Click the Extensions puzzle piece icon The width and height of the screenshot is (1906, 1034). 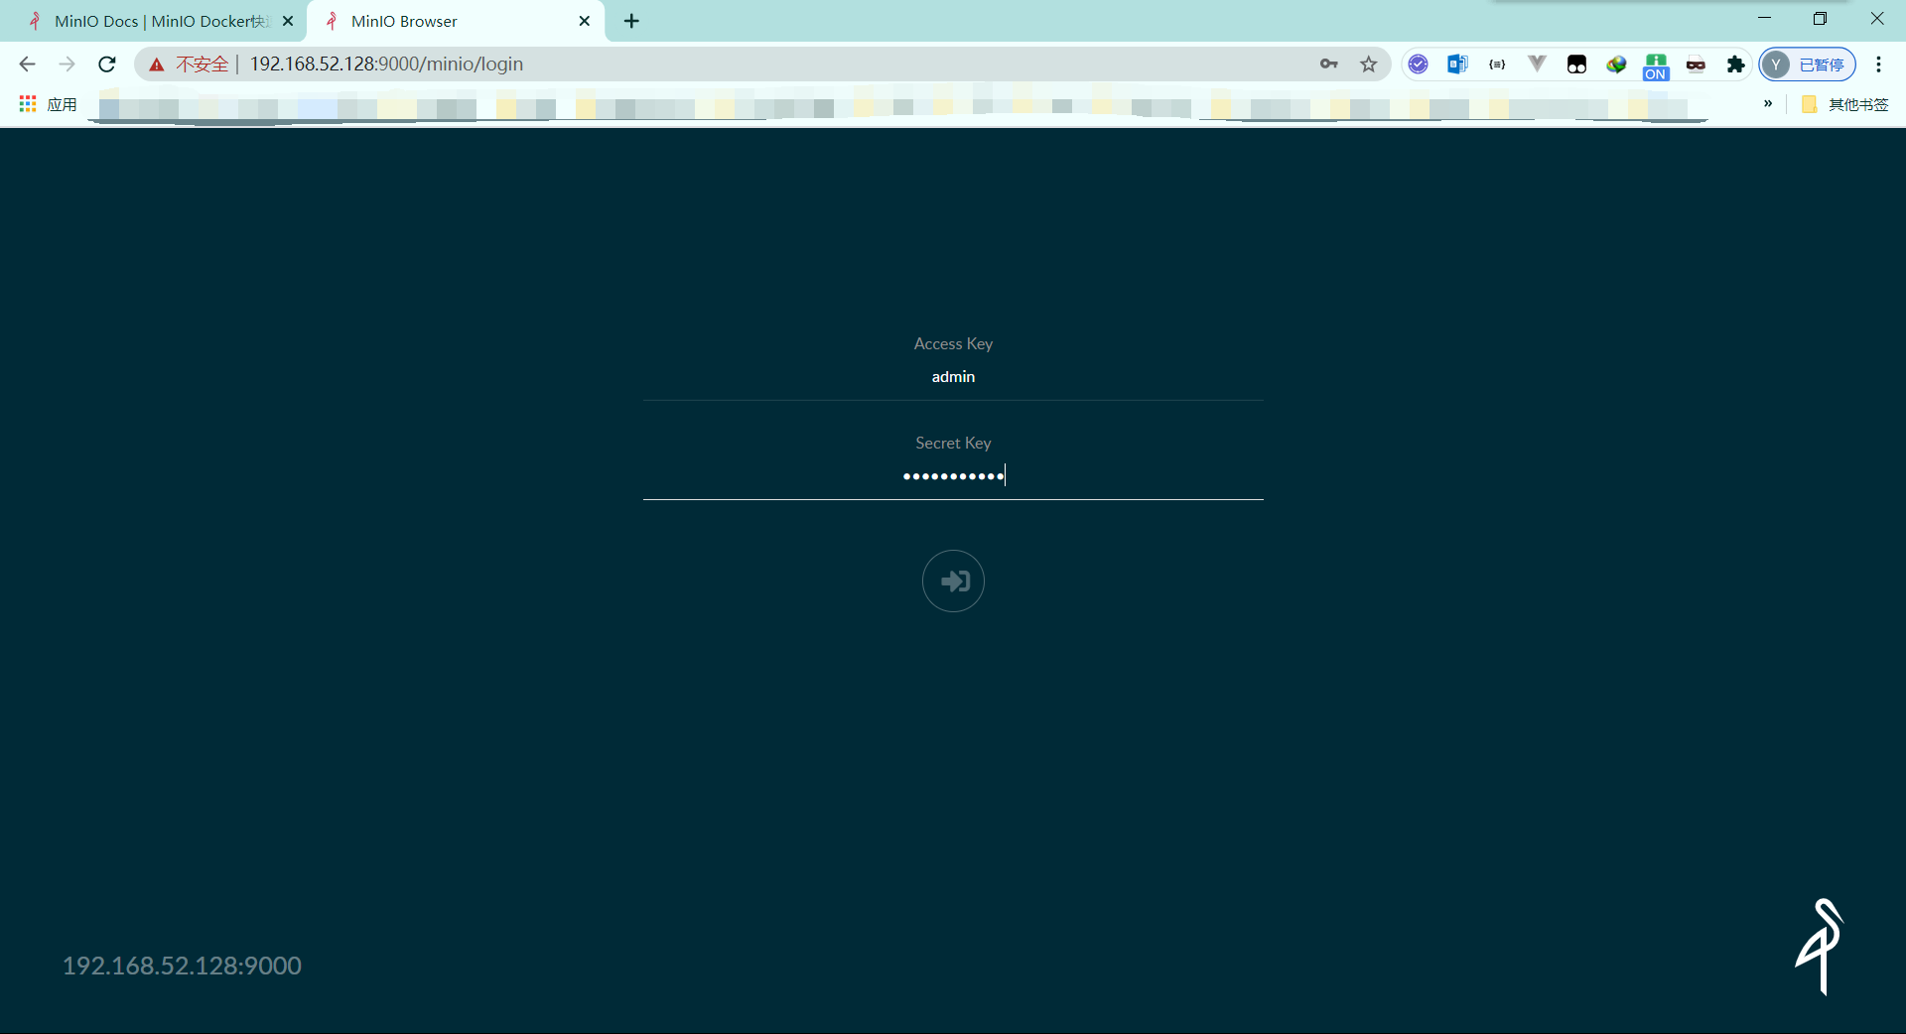[1735, 65]
